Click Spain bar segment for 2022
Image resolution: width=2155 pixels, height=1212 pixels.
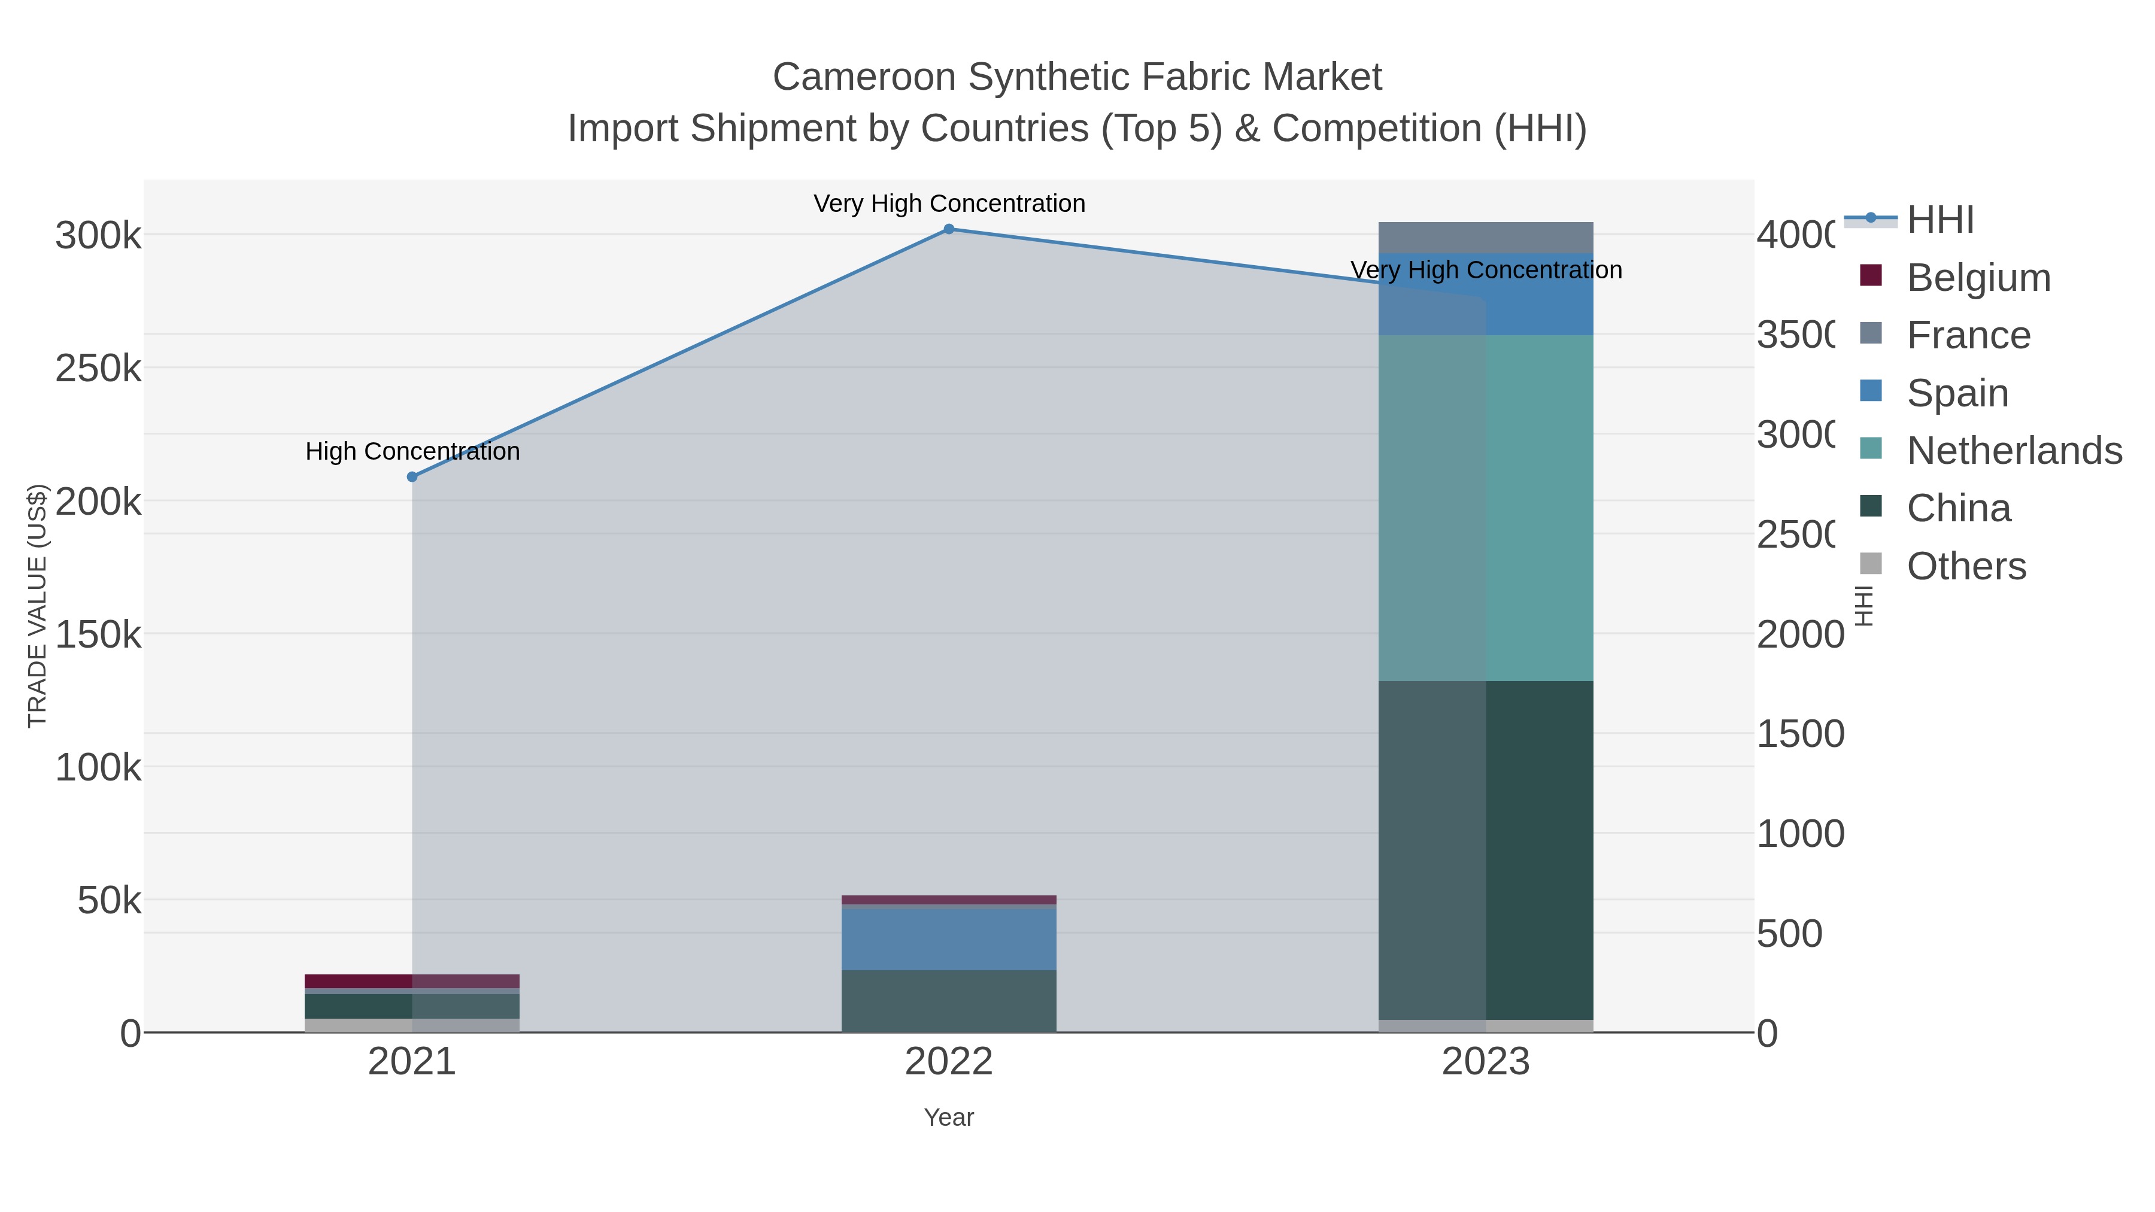coord(949,938)
